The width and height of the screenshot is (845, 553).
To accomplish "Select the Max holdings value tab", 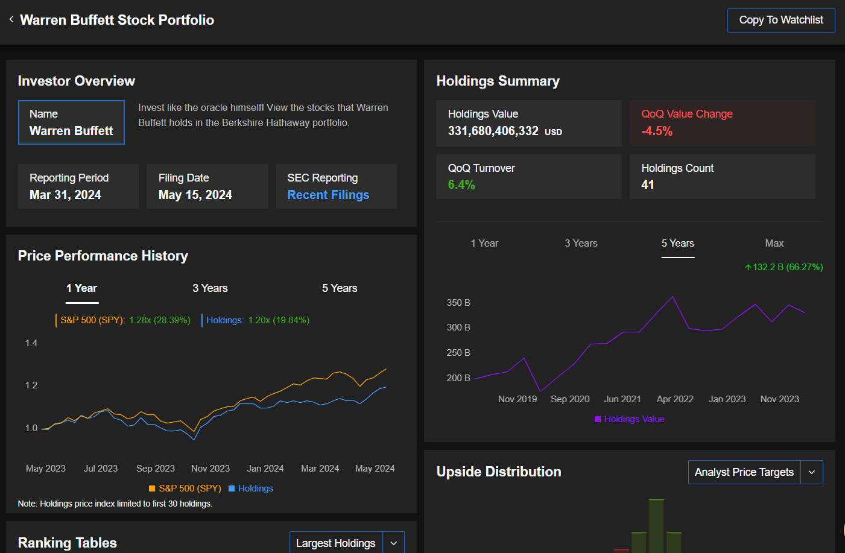I will (x=774, y=244).
